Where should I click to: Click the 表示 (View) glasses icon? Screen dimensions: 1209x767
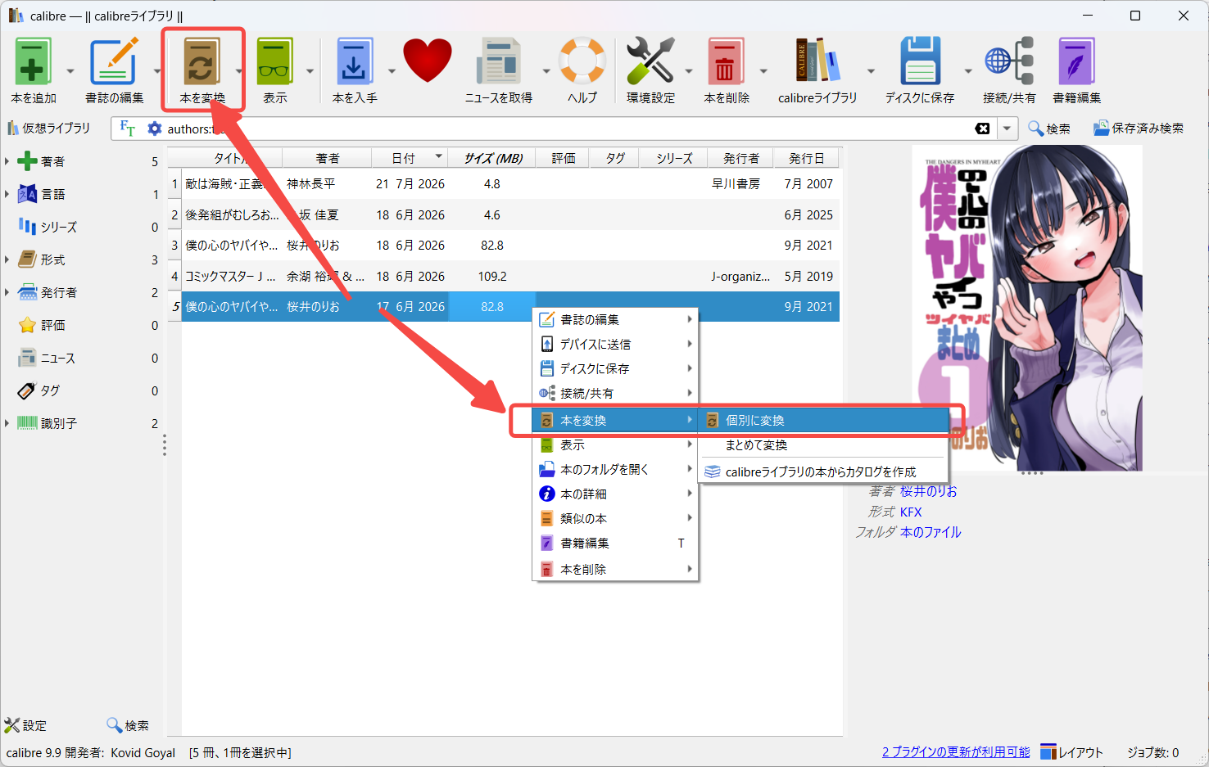274,61
